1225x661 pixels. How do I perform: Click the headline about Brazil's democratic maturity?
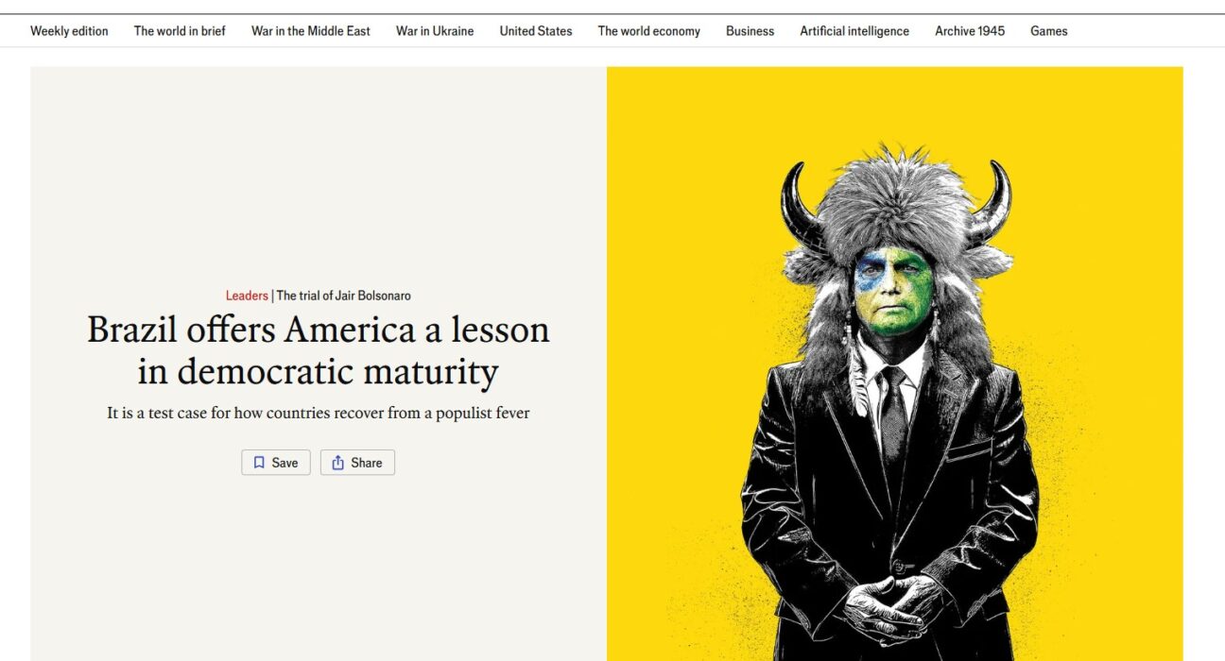tap(319, 350)
